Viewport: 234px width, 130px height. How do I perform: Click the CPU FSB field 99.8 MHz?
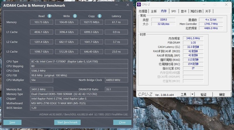coord(79,75)
